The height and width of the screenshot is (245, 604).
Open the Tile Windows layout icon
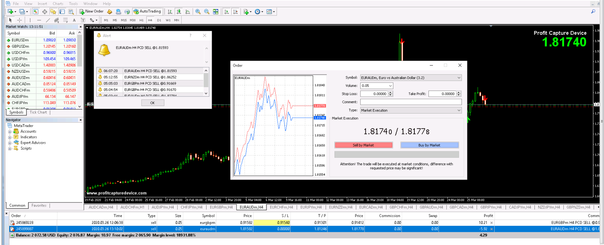pos(216,12)
